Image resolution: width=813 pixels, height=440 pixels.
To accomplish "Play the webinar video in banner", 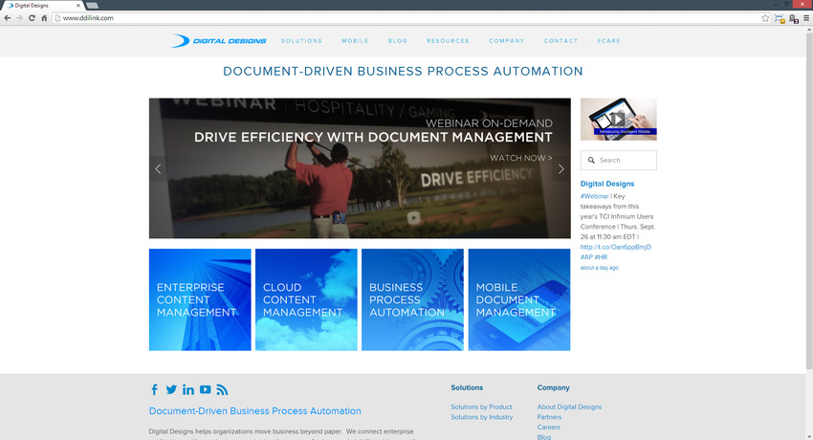I will (413, 218).
